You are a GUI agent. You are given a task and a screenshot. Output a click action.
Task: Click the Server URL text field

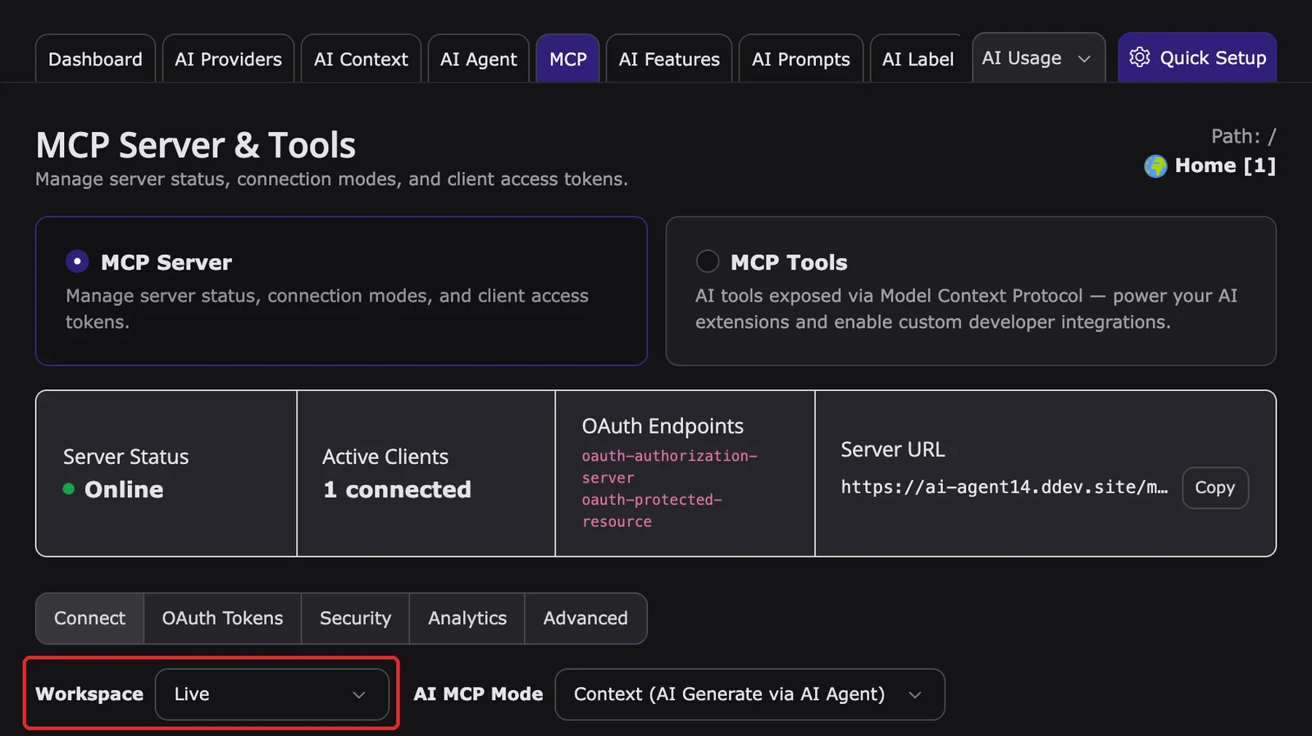1004,487
